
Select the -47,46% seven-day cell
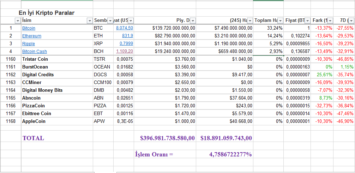click(344, 113)
